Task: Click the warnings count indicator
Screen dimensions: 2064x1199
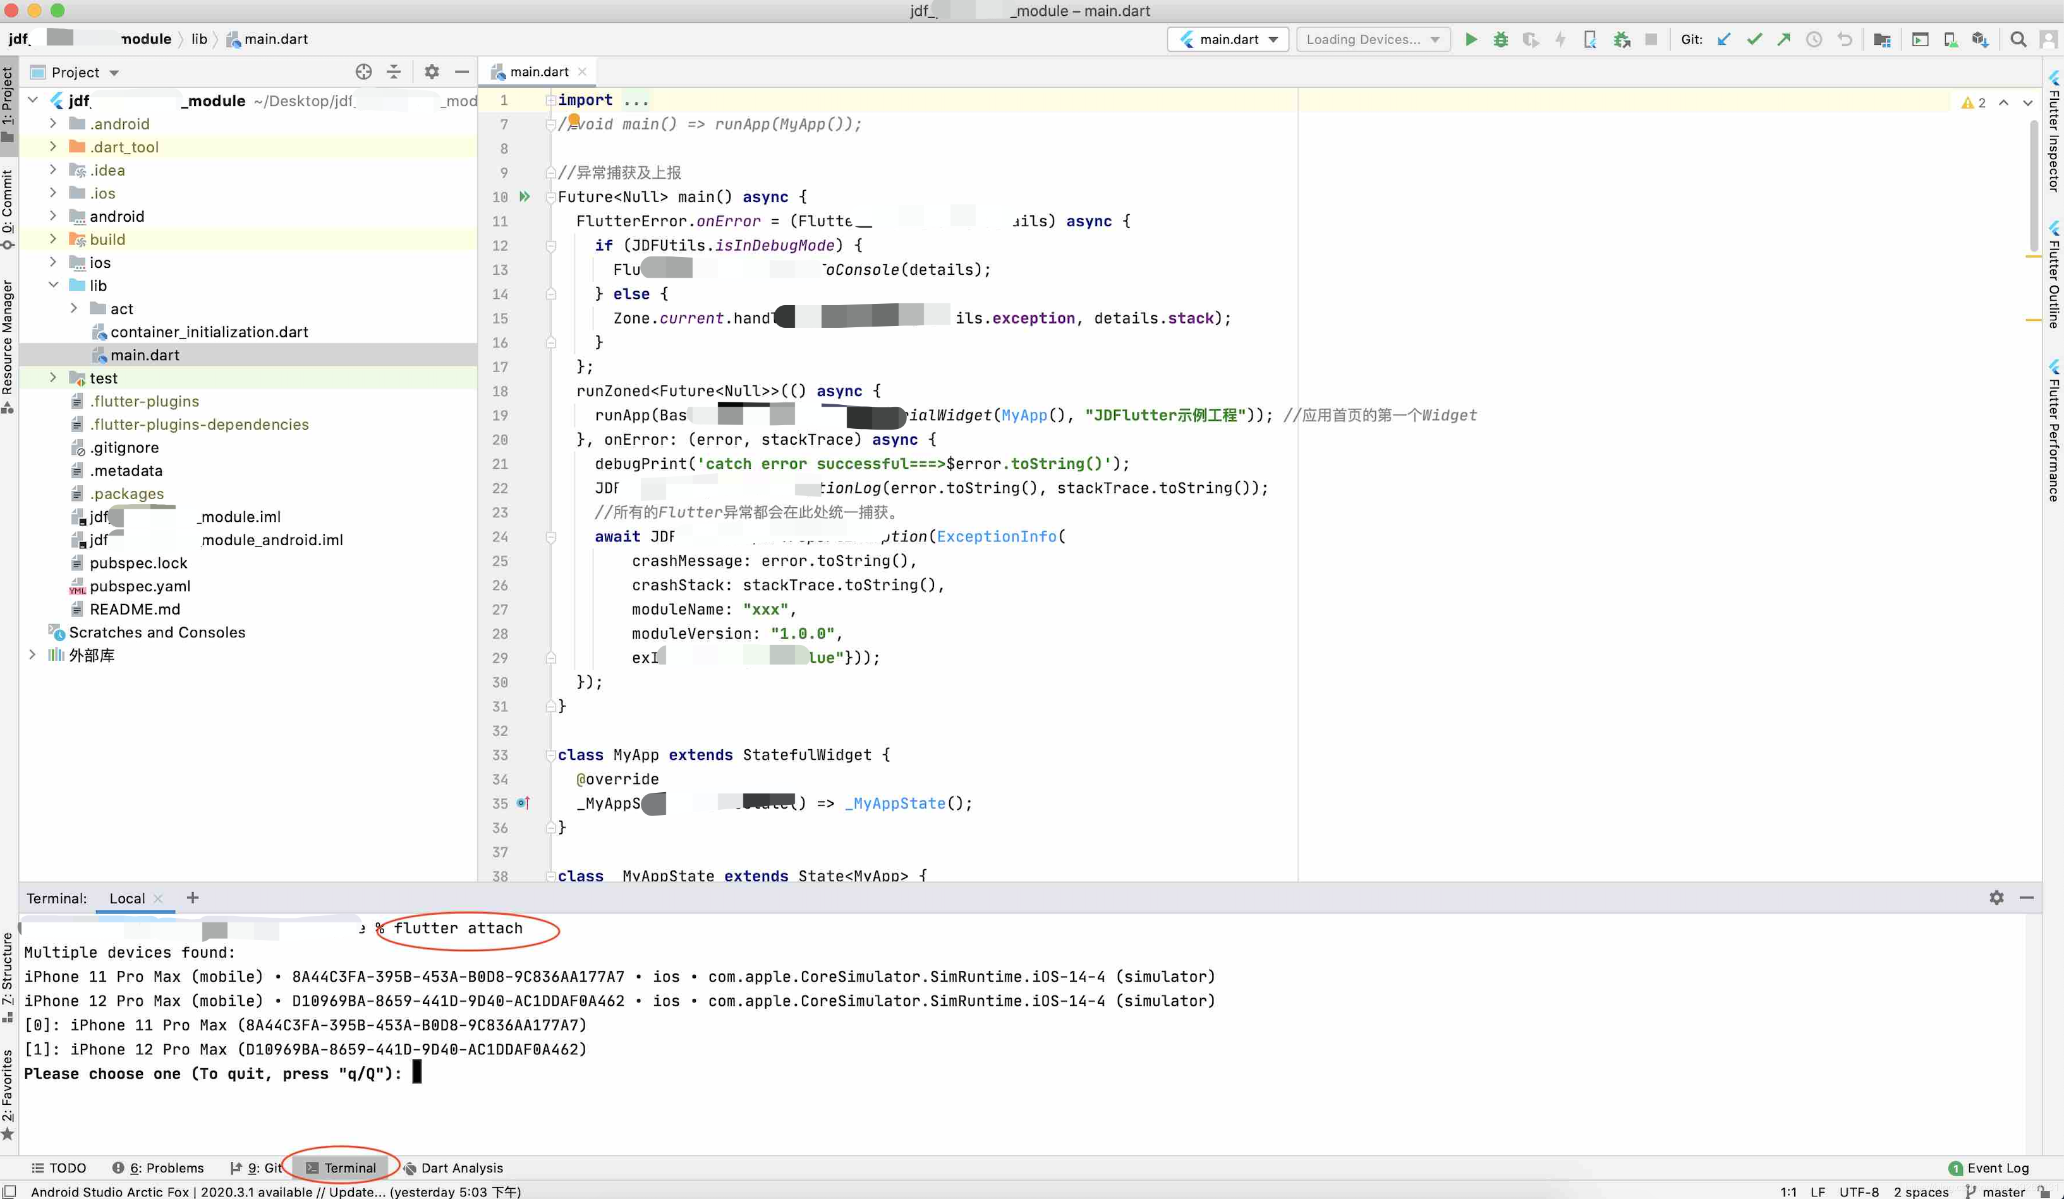Action: pyautogui.click(x=1974, y=102)
